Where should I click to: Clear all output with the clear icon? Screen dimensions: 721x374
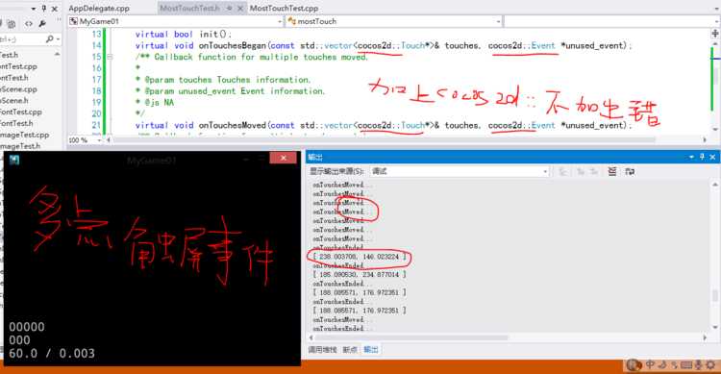click(612, 171)
